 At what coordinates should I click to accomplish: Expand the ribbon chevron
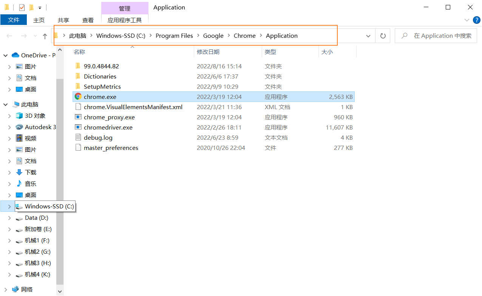pyautogui.click(x=467, y=20)
